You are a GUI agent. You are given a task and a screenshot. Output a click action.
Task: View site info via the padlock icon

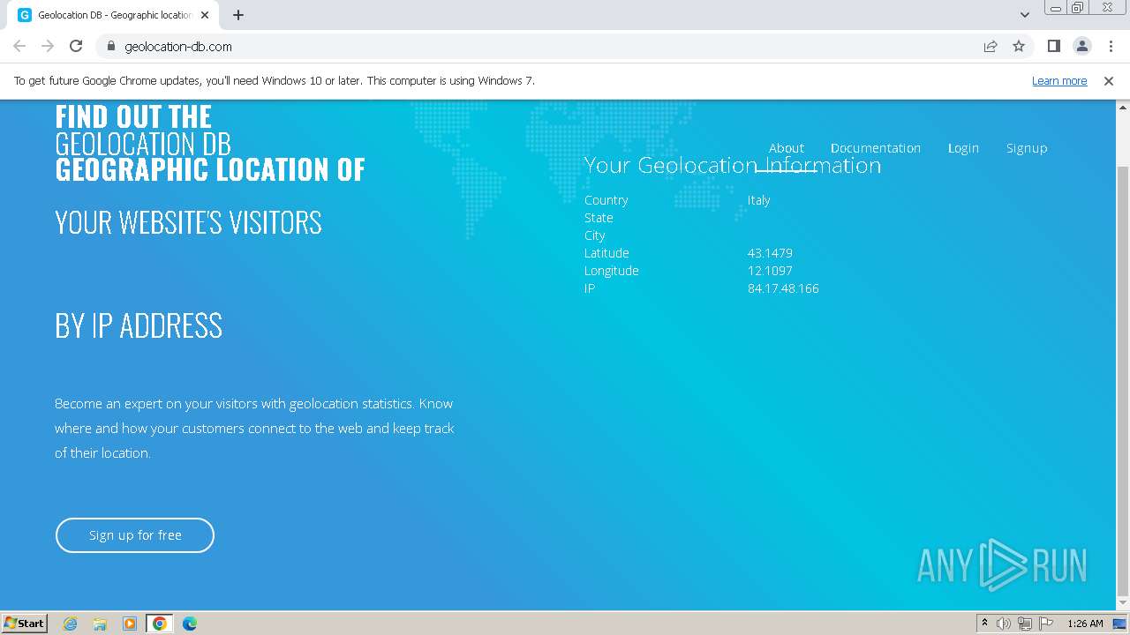tap(110, 46)
